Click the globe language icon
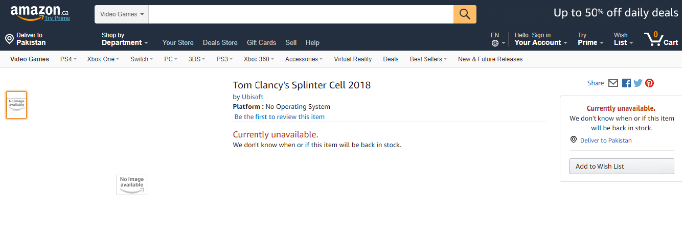 click(495, 43)
